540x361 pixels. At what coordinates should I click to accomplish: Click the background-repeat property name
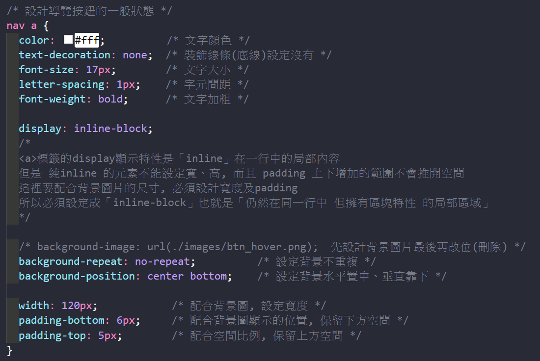click(71, 261)
